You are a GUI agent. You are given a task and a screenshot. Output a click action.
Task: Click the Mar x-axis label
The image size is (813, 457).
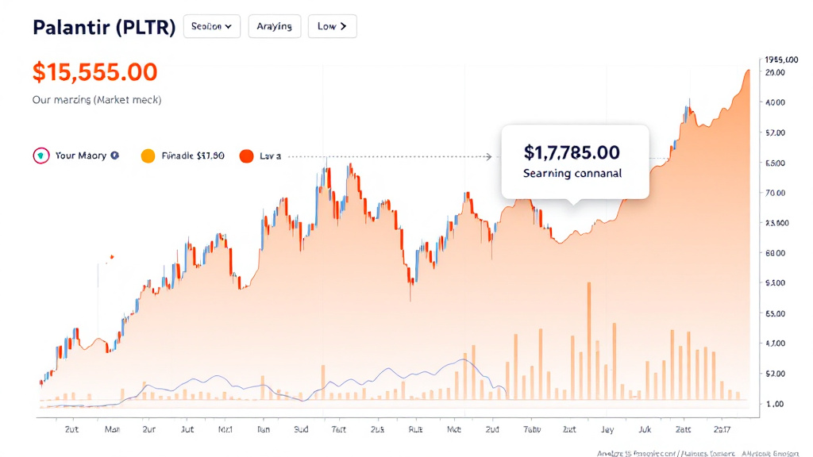point(112,429)
